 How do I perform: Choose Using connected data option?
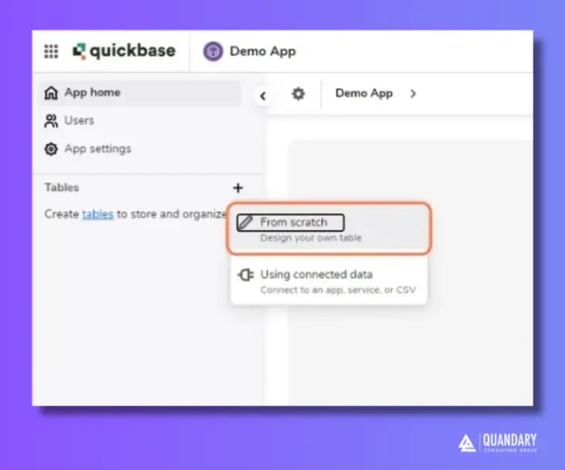tap(329, 281)
